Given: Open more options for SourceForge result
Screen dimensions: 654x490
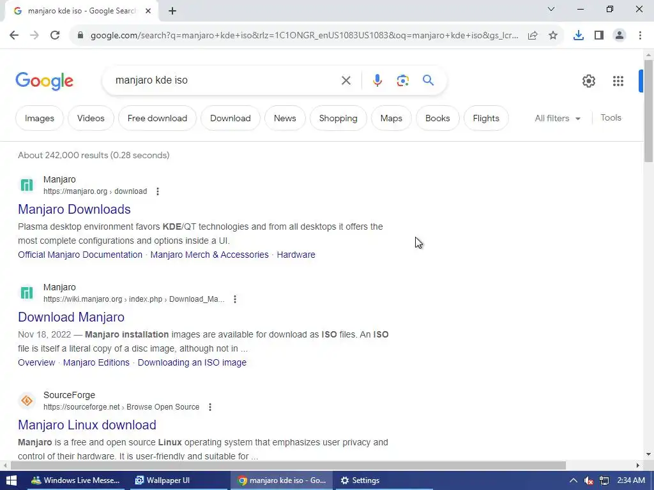Looking at the screenshot, I should [209, 407].
